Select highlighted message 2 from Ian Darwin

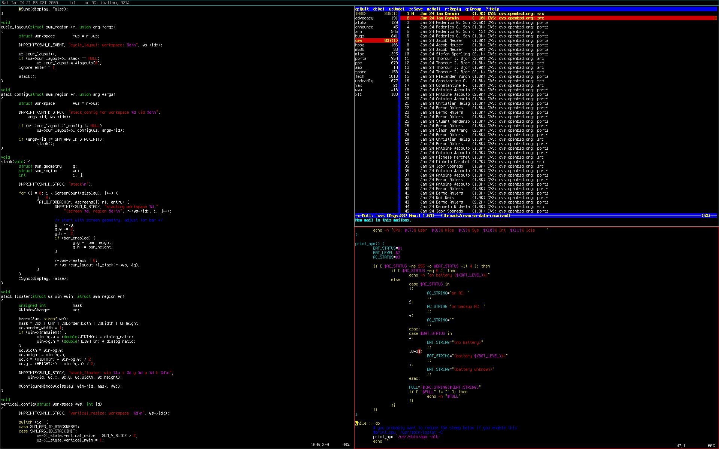[x=447, y=18]
